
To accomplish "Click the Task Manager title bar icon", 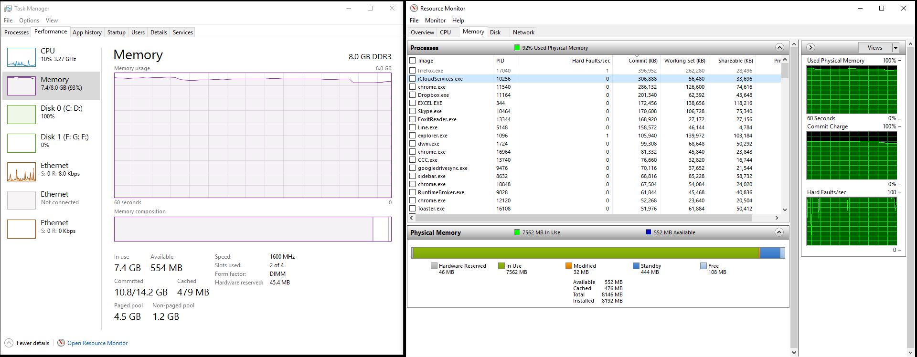I will pyautogui.click(x=8, y=8).
